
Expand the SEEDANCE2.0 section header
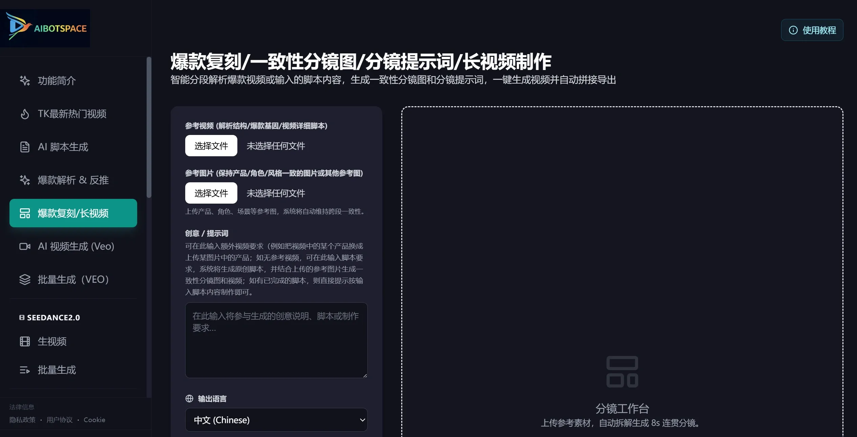[49, 317]
